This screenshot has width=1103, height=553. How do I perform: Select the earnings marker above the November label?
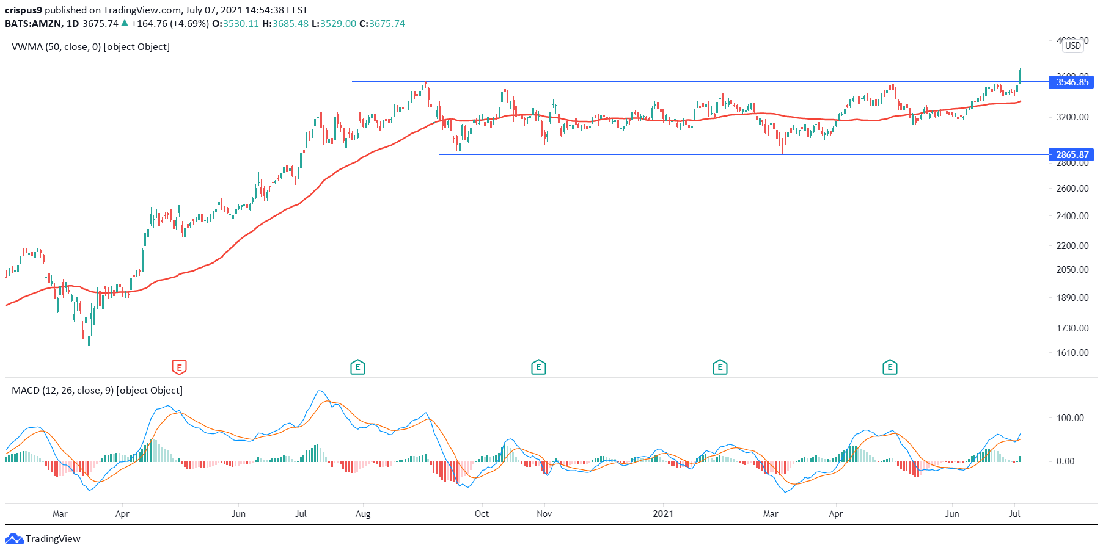538,367
